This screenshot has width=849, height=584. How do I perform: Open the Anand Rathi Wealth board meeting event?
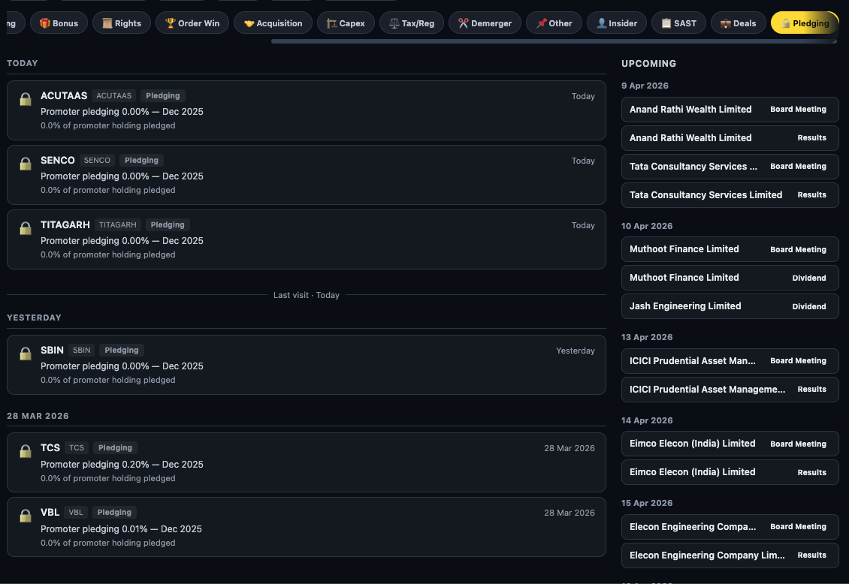(730, 109)
